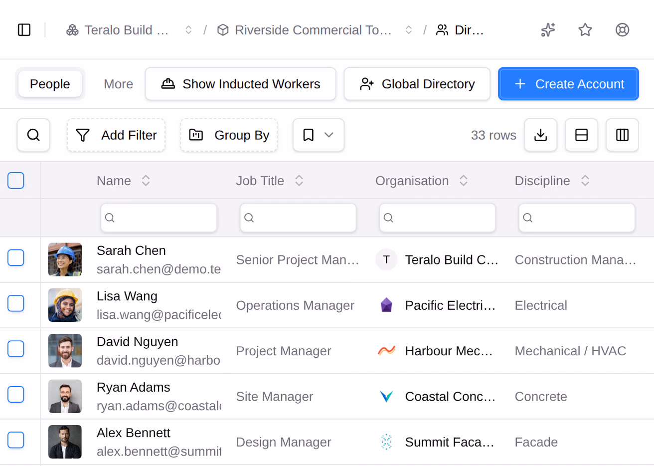
Task: Open column visibility settings icon
Action: [x=622, y=135]
